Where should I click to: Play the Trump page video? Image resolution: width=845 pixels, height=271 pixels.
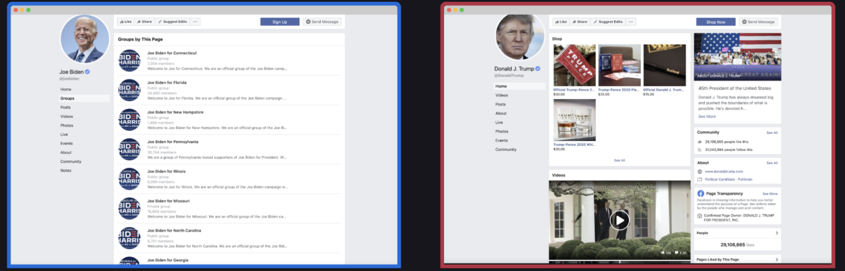pyautogui.click(x=620, y=221)
